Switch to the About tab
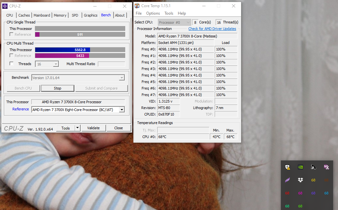 (120, 15)
